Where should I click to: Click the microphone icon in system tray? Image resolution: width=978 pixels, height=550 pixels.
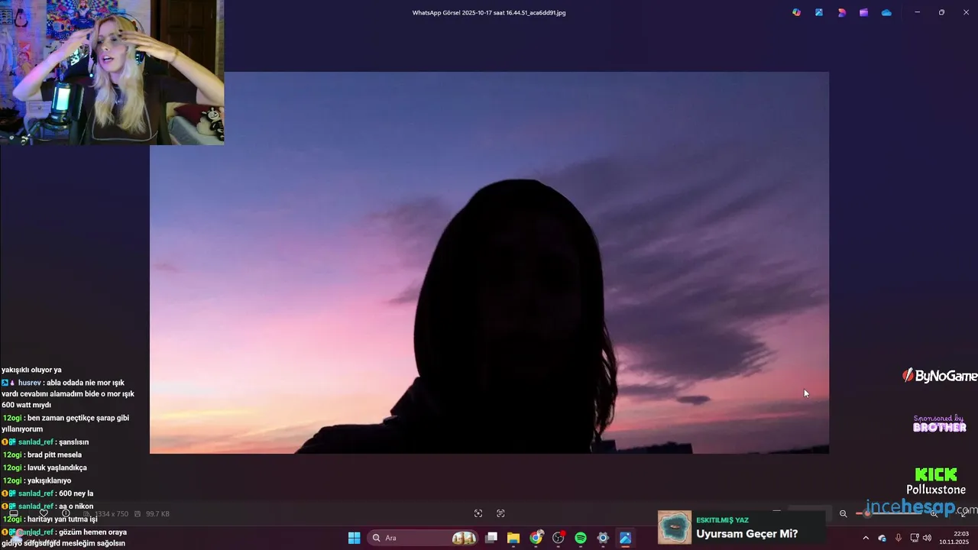click(898, 538)
